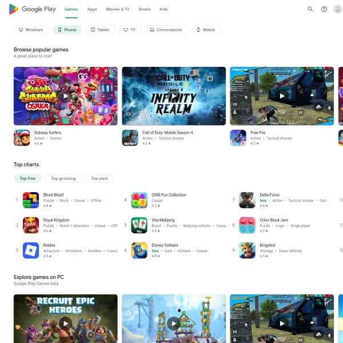Open the Delta Force title
343x343 pixels.
coord(269,195)
